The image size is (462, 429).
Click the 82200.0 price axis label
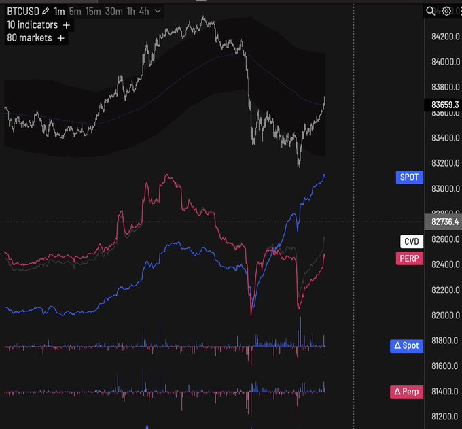(446, 290)
